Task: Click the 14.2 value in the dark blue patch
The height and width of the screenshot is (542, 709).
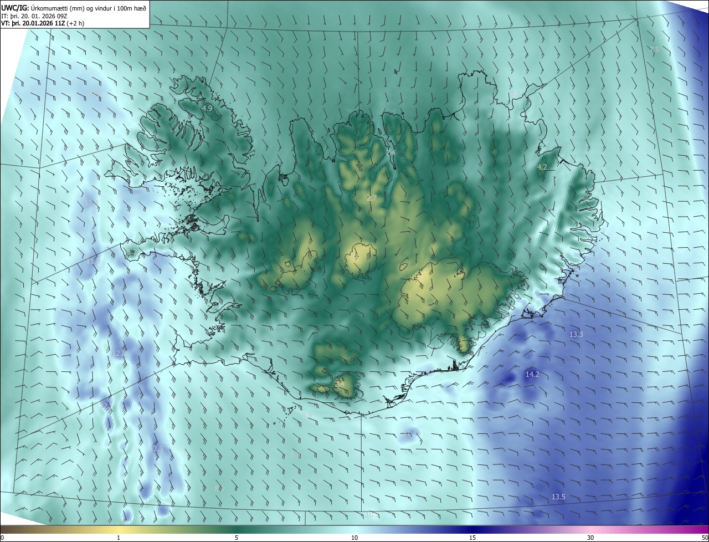Action: point(532,375)
